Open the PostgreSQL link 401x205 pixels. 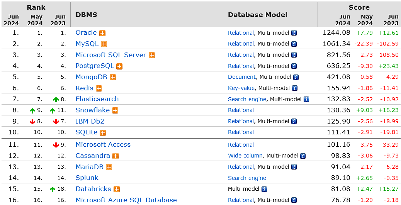(95, 66)
